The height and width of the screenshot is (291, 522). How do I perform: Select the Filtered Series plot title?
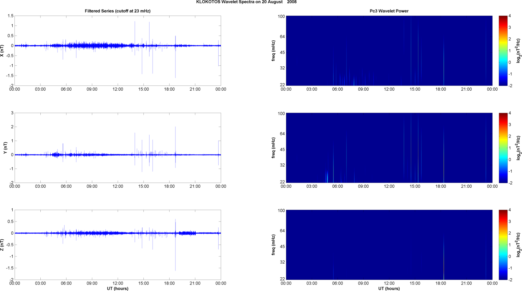pyautogui.click(x=118, y=11)
